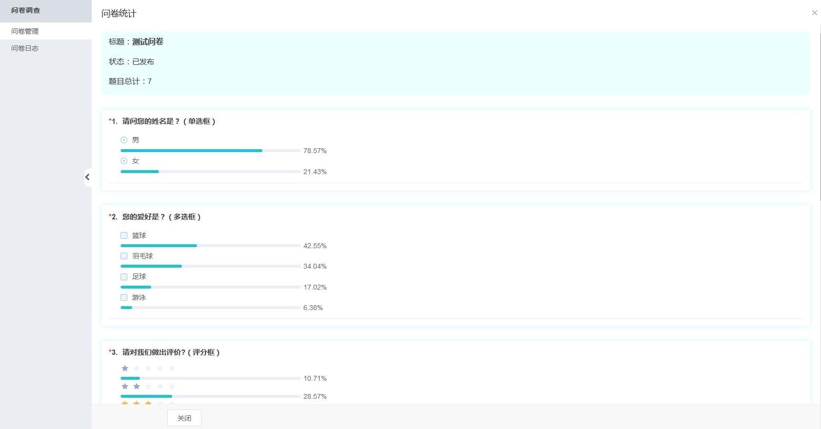This screenshot has height=429, width=821.
Task: Check the 羽毛球 checkbox
Action: tap(124, 256)
